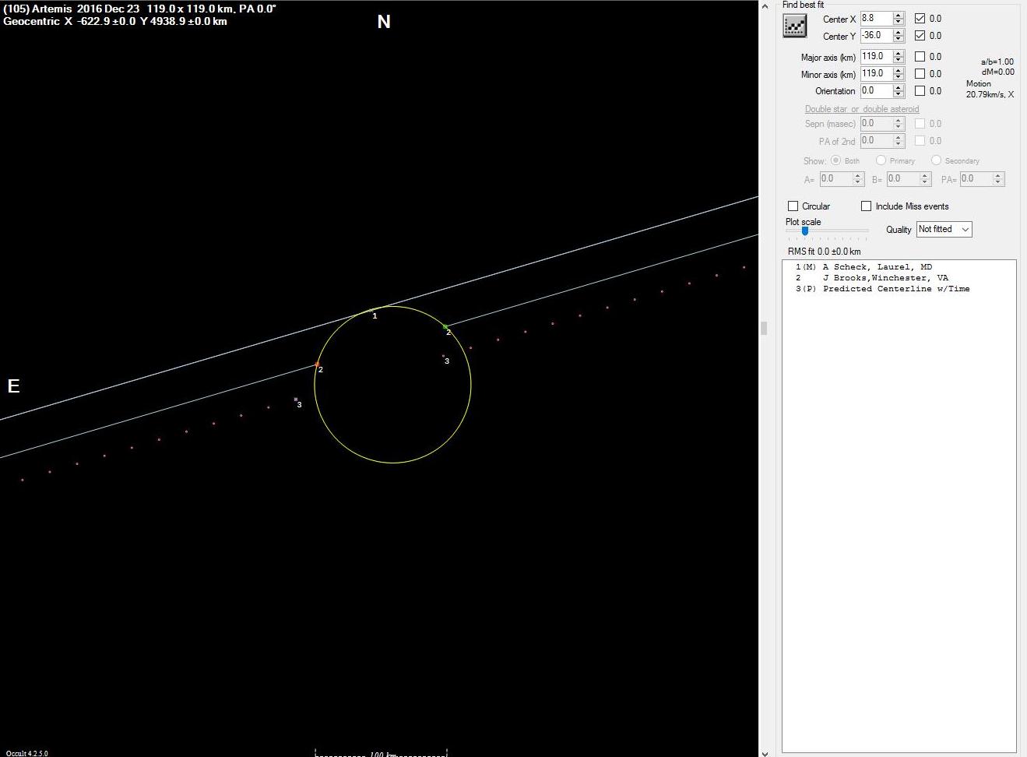Select A Scheck, Laurel, MD observer entry

[877, 267]
